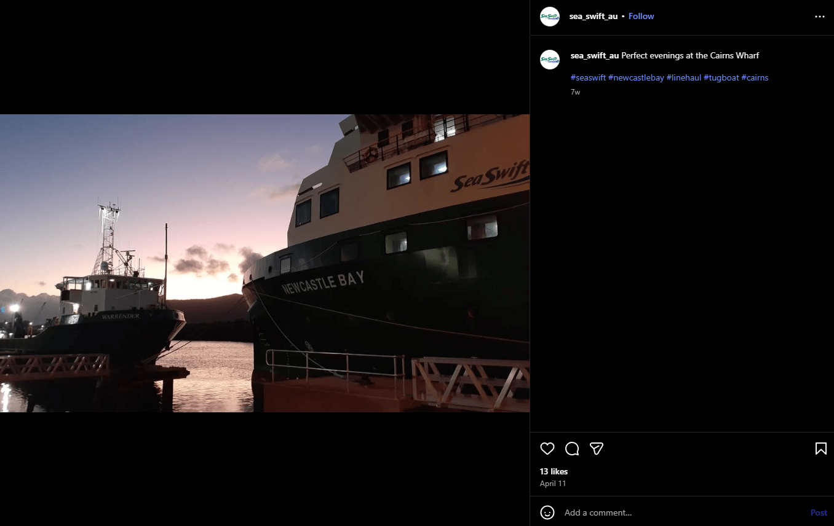Click the caption text Perfect evenings at Cairns Wharf
The image size is (834, 526).
690,55
